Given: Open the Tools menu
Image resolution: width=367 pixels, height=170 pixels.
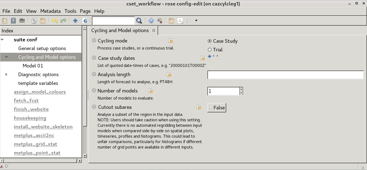Looking at the screenshot, I should click(x=70, y=11).
